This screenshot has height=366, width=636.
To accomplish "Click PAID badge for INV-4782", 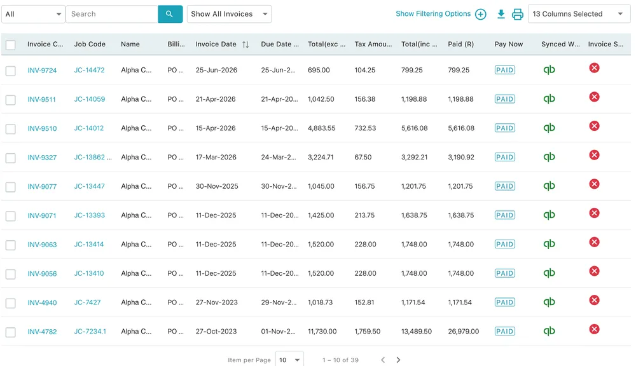I will coord(504,331).
